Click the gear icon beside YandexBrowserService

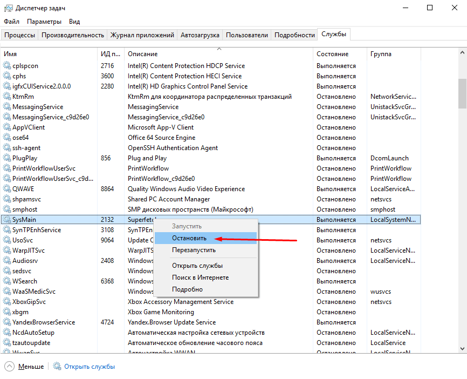6,322
